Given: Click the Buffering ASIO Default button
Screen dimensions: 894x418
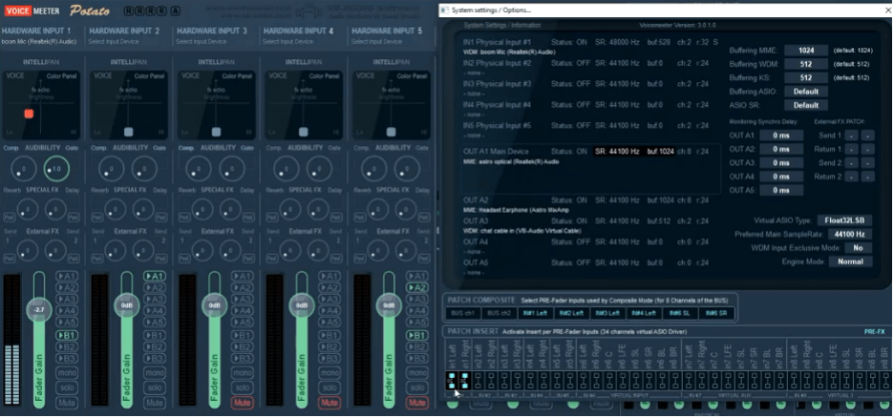Looking at the screenshot, I should point(805,91).
